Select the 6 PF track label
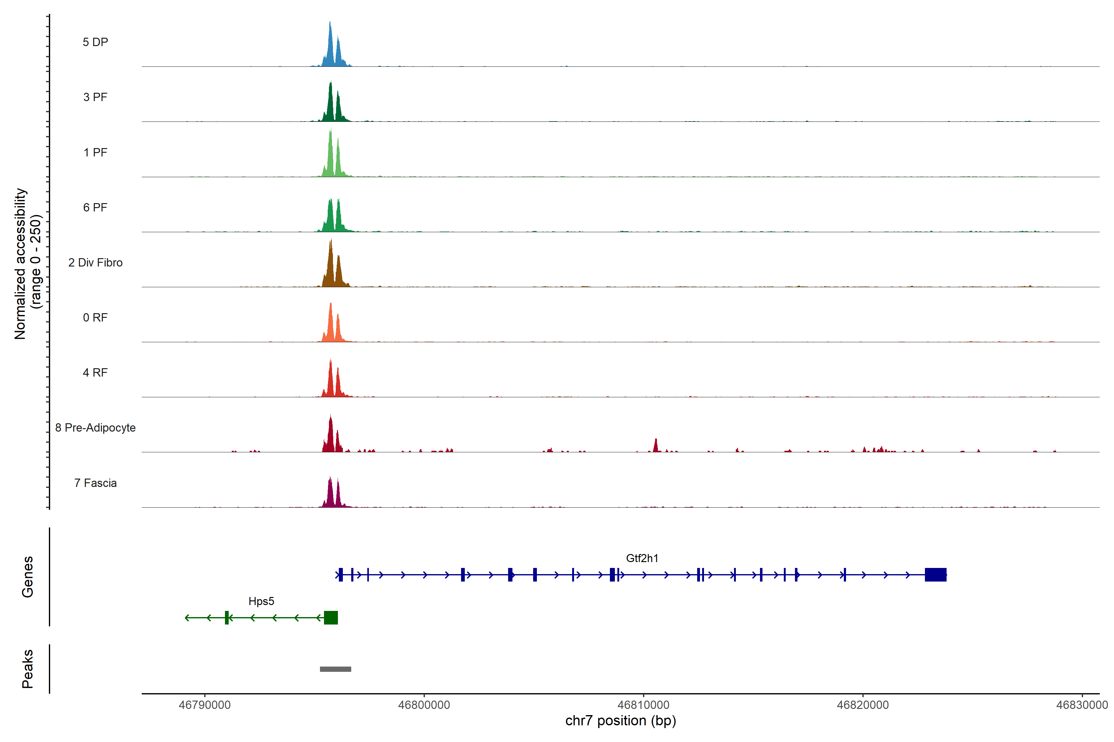The height and width of the screenshot is (742, 1114). (95, 207)
